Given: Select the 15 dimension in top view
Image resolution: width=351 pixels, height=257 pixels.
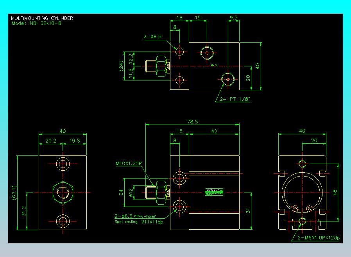Looking at the screenshot, I should (x=198, y=18).
